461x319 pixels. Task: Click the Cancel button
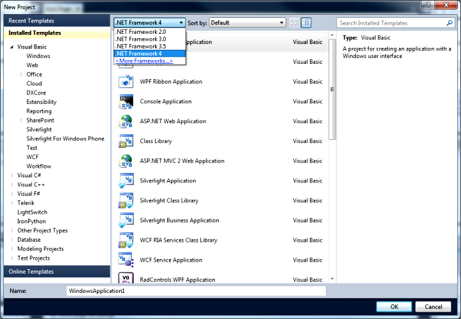tap(433, 307)
